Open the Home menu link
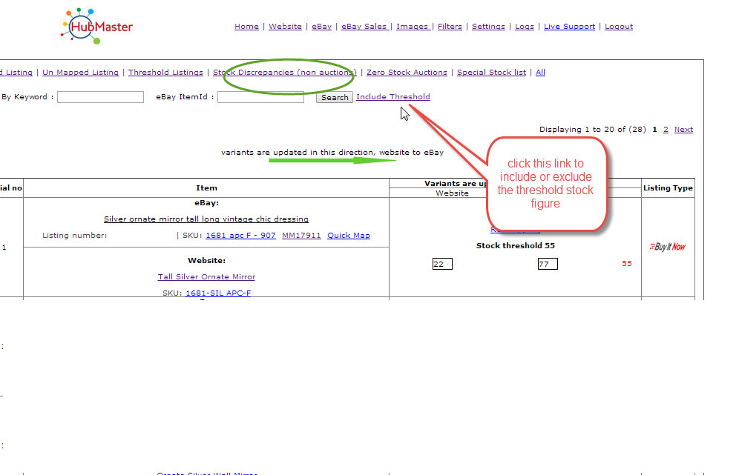The width and height of the screenshot is (739, 475). point(246,27)
